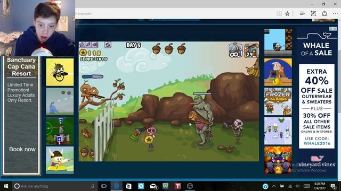The image size is (341, 191).
Task: Click the blue help question tray icon
Action: (265, 186)
